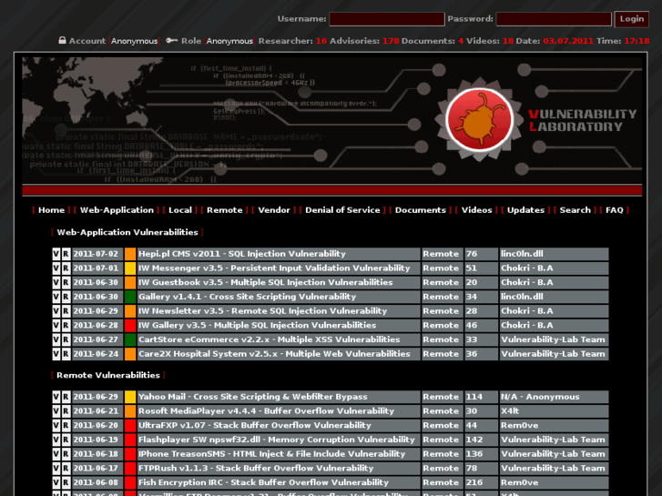Open UltraFXP v1.07 Stack Buffer Overflow advisory

[255, 426]
